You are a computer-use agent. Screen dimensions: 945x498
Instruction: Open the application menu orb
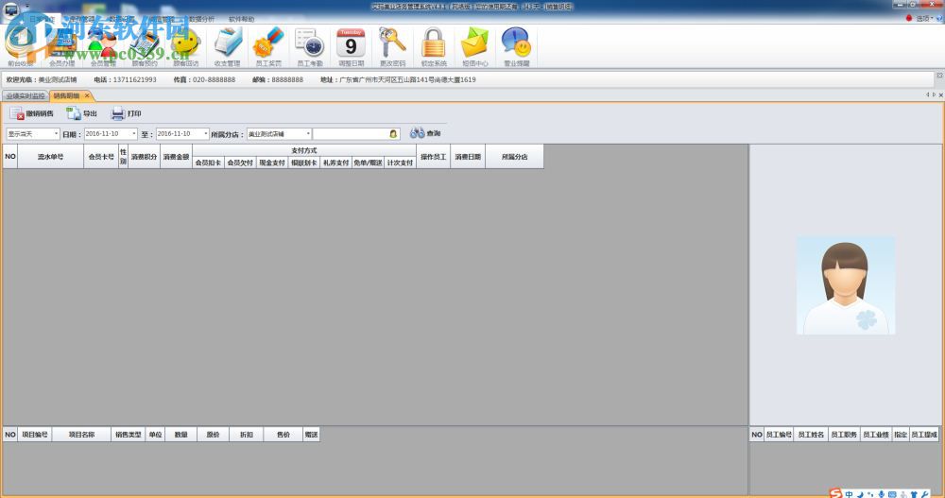pyautogui.click(x=10, y=9)
